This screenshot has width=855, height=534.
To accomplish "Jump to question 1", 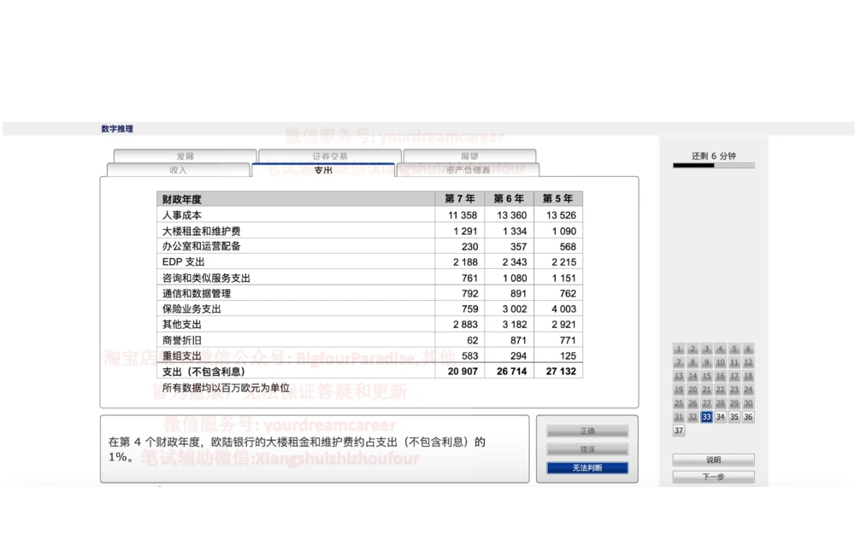I will (x=678, y=349).
